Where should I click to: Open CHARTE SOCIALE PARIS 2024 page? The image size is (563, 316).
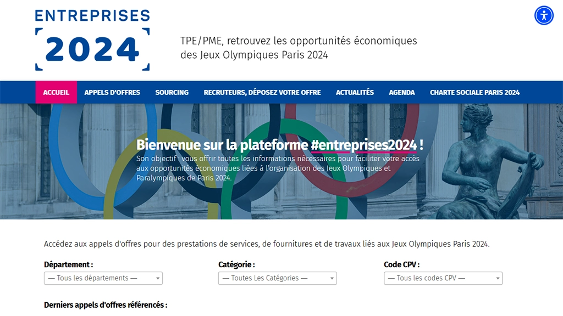474,92
